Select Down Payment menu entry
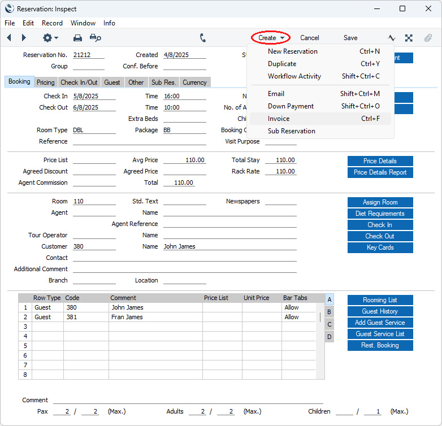The height and width of the screenshot is (426, 442). click(320, 106)
